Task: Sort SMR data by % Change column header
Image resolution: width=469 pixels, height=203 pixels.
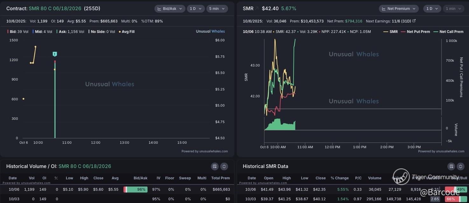Action: coord(339,178)
